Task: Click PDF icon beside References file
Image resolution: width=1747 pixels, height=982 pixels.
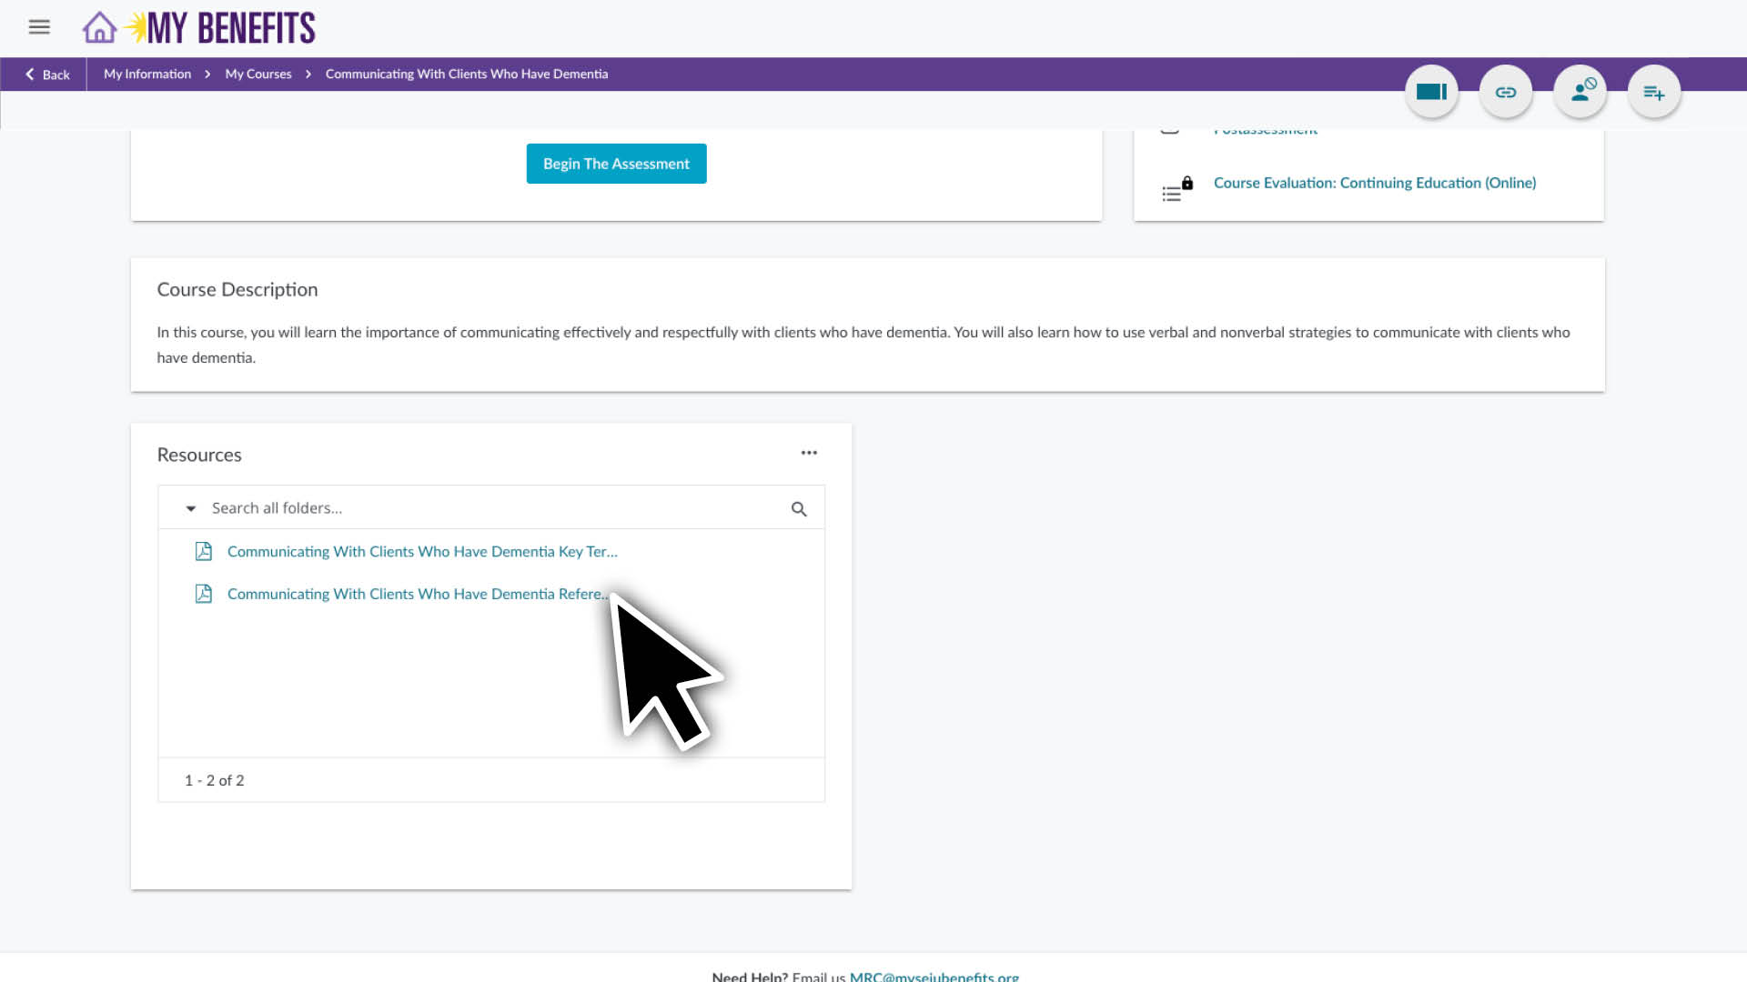Action: tap(204, 594)
